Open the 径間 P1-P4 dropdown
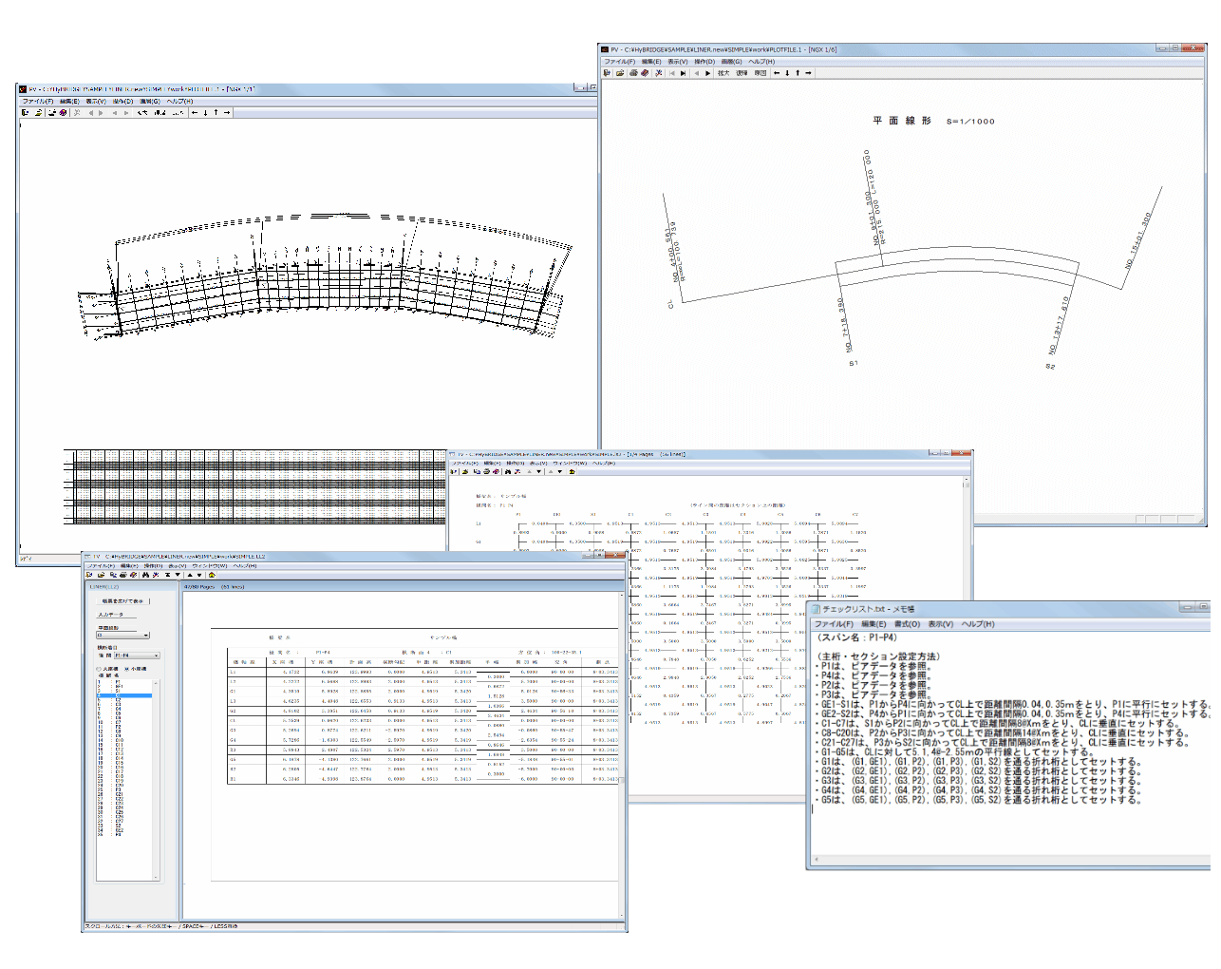 coord(156,655)
